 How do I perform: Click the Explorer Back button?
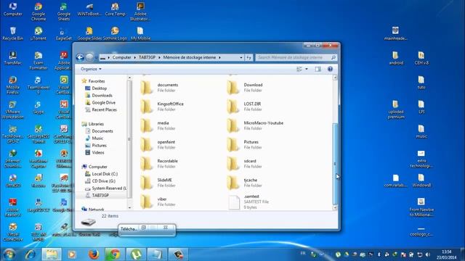tap(80, 57)
